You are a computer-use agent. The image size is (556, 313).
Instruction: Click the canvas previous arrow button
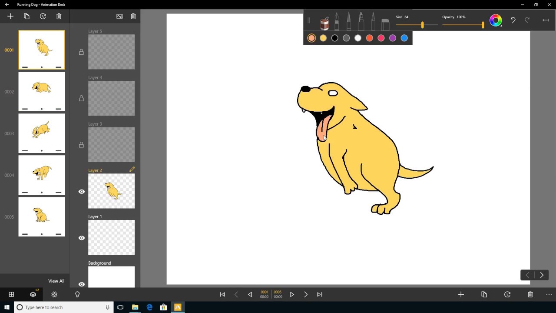(527, 275)
